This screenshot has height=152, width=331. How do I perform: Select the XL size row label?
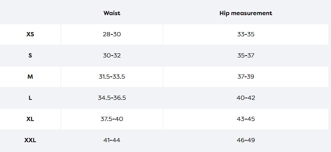30,119
